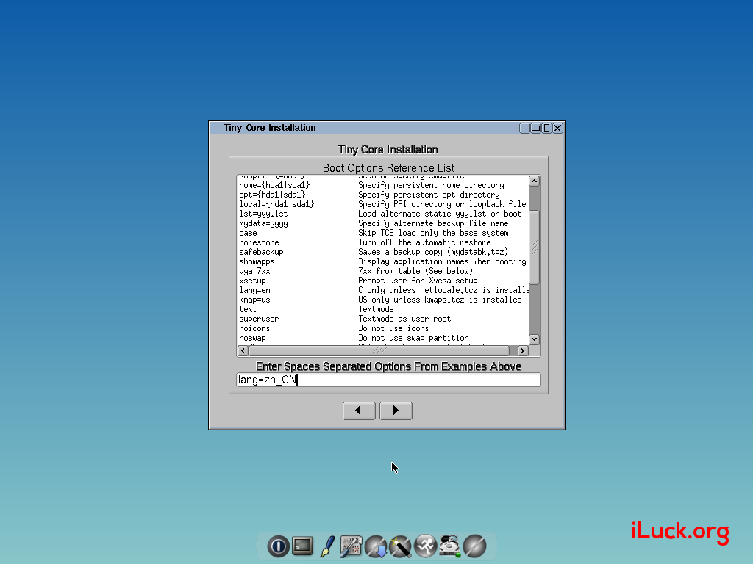
Task: Select the home={hda1|sda1} option row
Action: click(x=382, y=185)
